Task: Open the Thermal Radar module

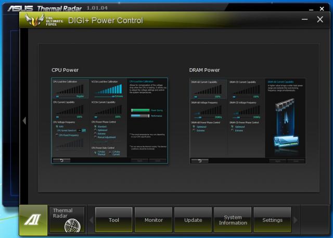Action: 67,220
